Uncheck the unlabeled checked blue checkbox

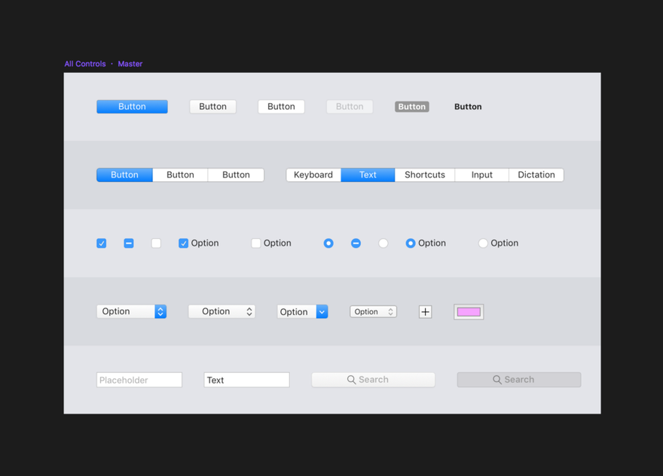[102, 243]
